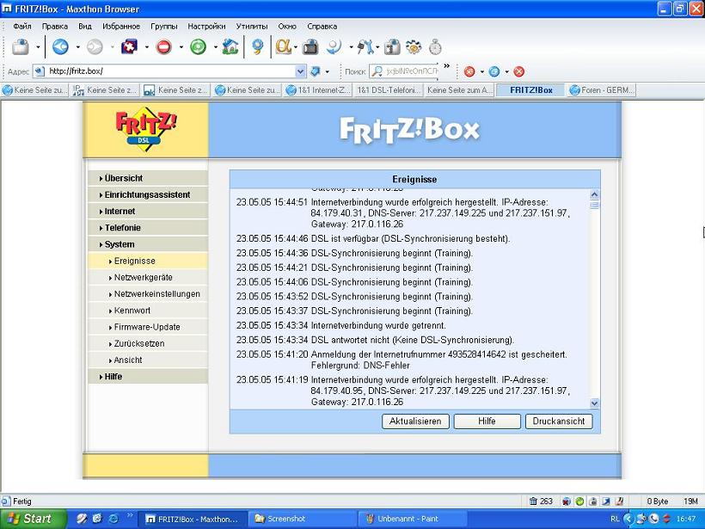Click the padlock status bar icon
705x529 pixels.
[x=593, y=501]
